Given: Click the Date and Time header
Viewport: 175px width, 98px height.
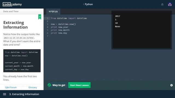Looking at the screenshot, I should 11,11.
